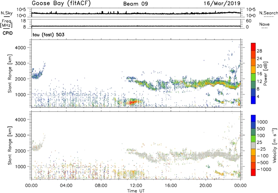Click the 4 tick on Power colorbar
This screenshot has height=193, width=278.
click(x=258, y=96)
